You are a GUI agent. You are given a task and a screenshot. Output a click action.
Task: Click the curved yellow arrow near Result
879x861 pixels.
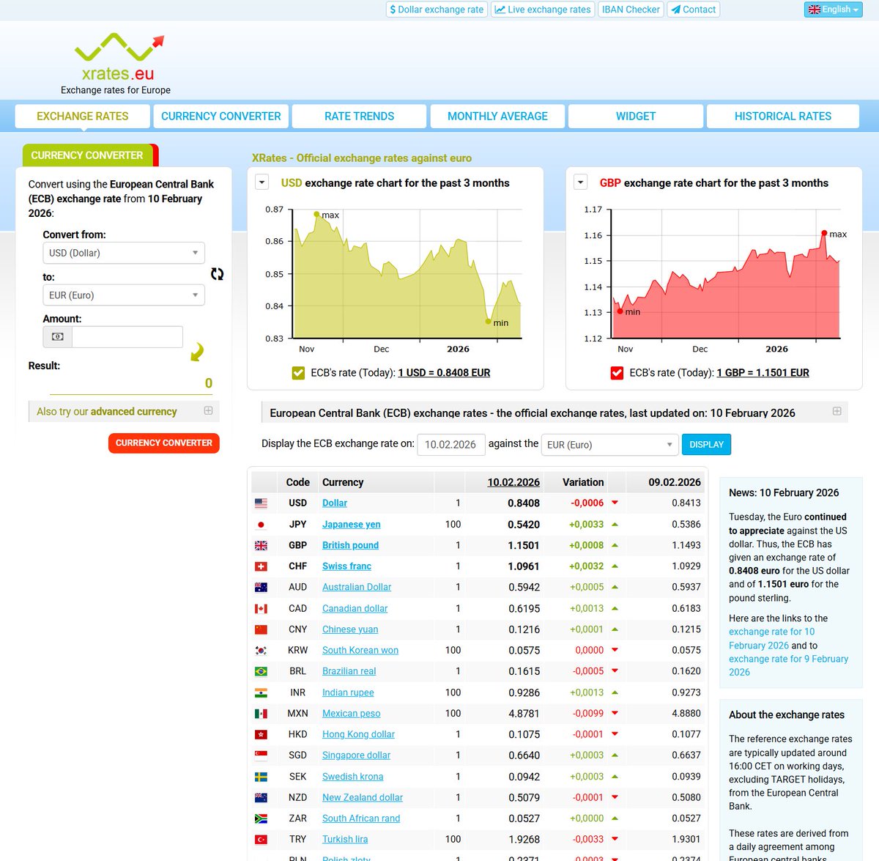(x=197, y=352)
